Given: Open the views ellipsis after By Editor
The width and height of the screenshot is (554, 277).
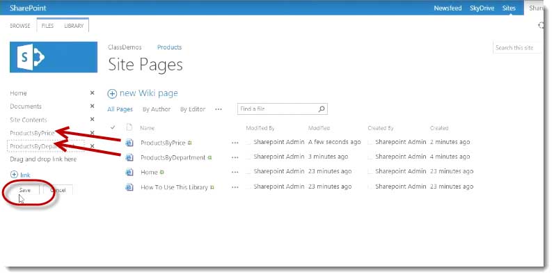Looking at the screenshot, I should point(219,109).
